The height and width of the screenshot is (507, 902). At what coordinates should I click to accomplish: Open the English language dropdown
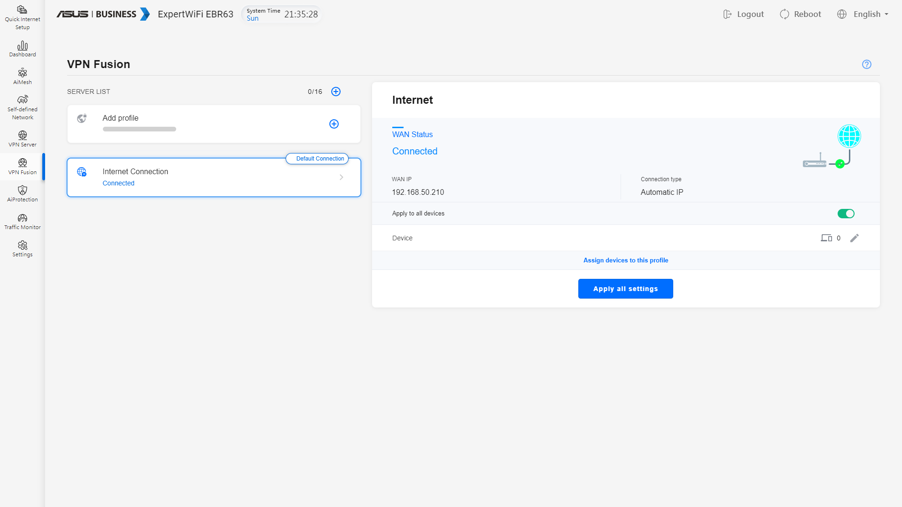[863, 14]
